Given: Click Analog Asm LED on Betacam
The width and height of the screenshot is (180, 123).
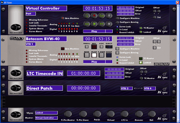Looking at the screenshot, I should (x=77, y=54).
